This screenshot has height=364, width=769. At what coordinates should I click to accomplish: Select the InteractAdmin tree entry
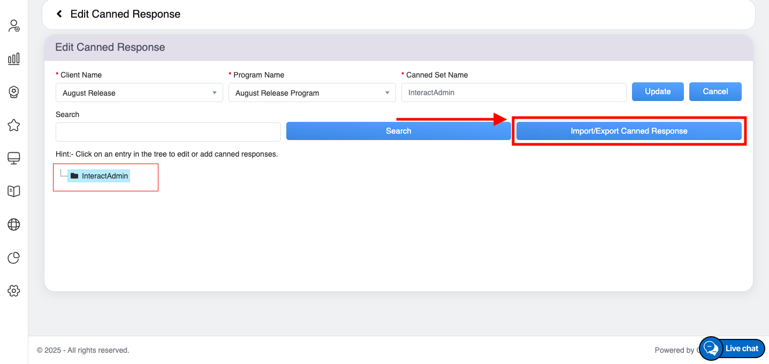pos(105,176)
